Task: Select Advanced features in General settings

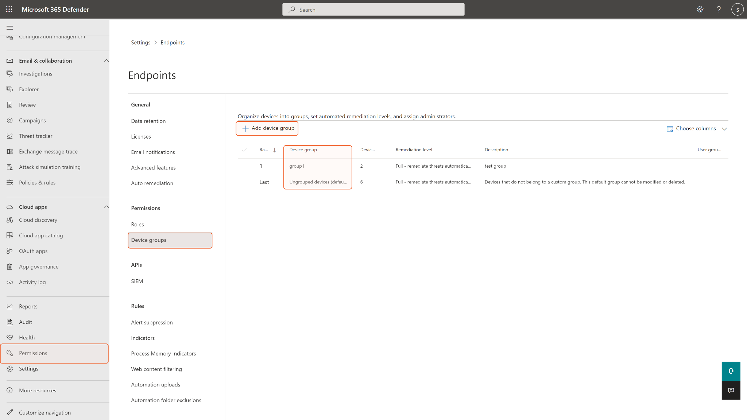Action: click(x=153, y=168)
